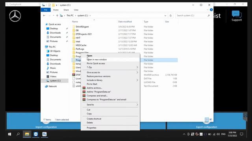Select the SWinREAgent folder icon
The width and height of the screenshot is (252, 141).
(74, 27)
